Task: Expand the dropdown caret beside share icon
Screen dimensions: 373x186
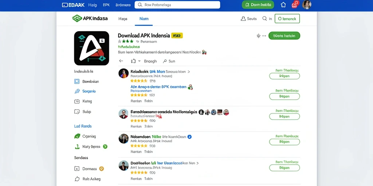Action: (x=139, y=61)
